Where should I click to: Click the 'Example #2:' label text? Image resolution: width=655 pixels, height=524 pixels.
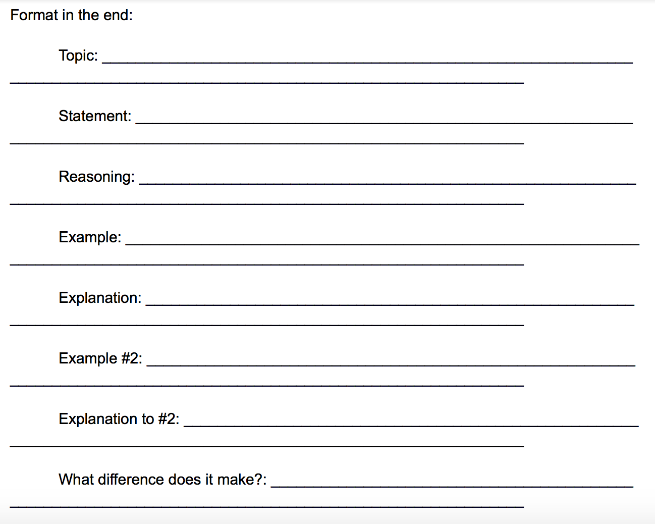(100, 358)
